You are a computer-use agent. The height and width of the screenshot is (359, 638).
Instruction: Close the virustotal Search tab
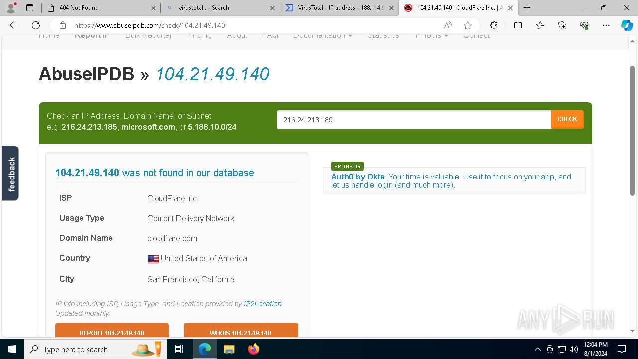click(272, 8)
